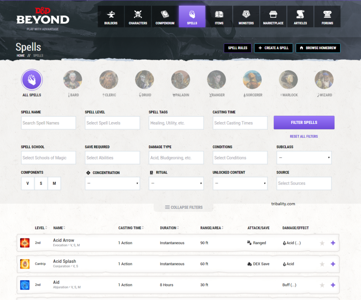Sort the table by Duration column
361x300 pixels.
169,228
